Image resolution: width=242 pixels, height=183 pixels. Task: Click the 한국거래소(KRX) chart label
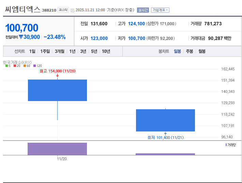(17, 62)
